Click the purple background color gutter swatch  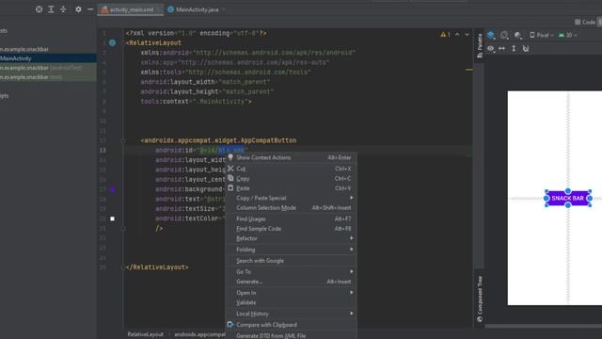[x=113, y=189]
